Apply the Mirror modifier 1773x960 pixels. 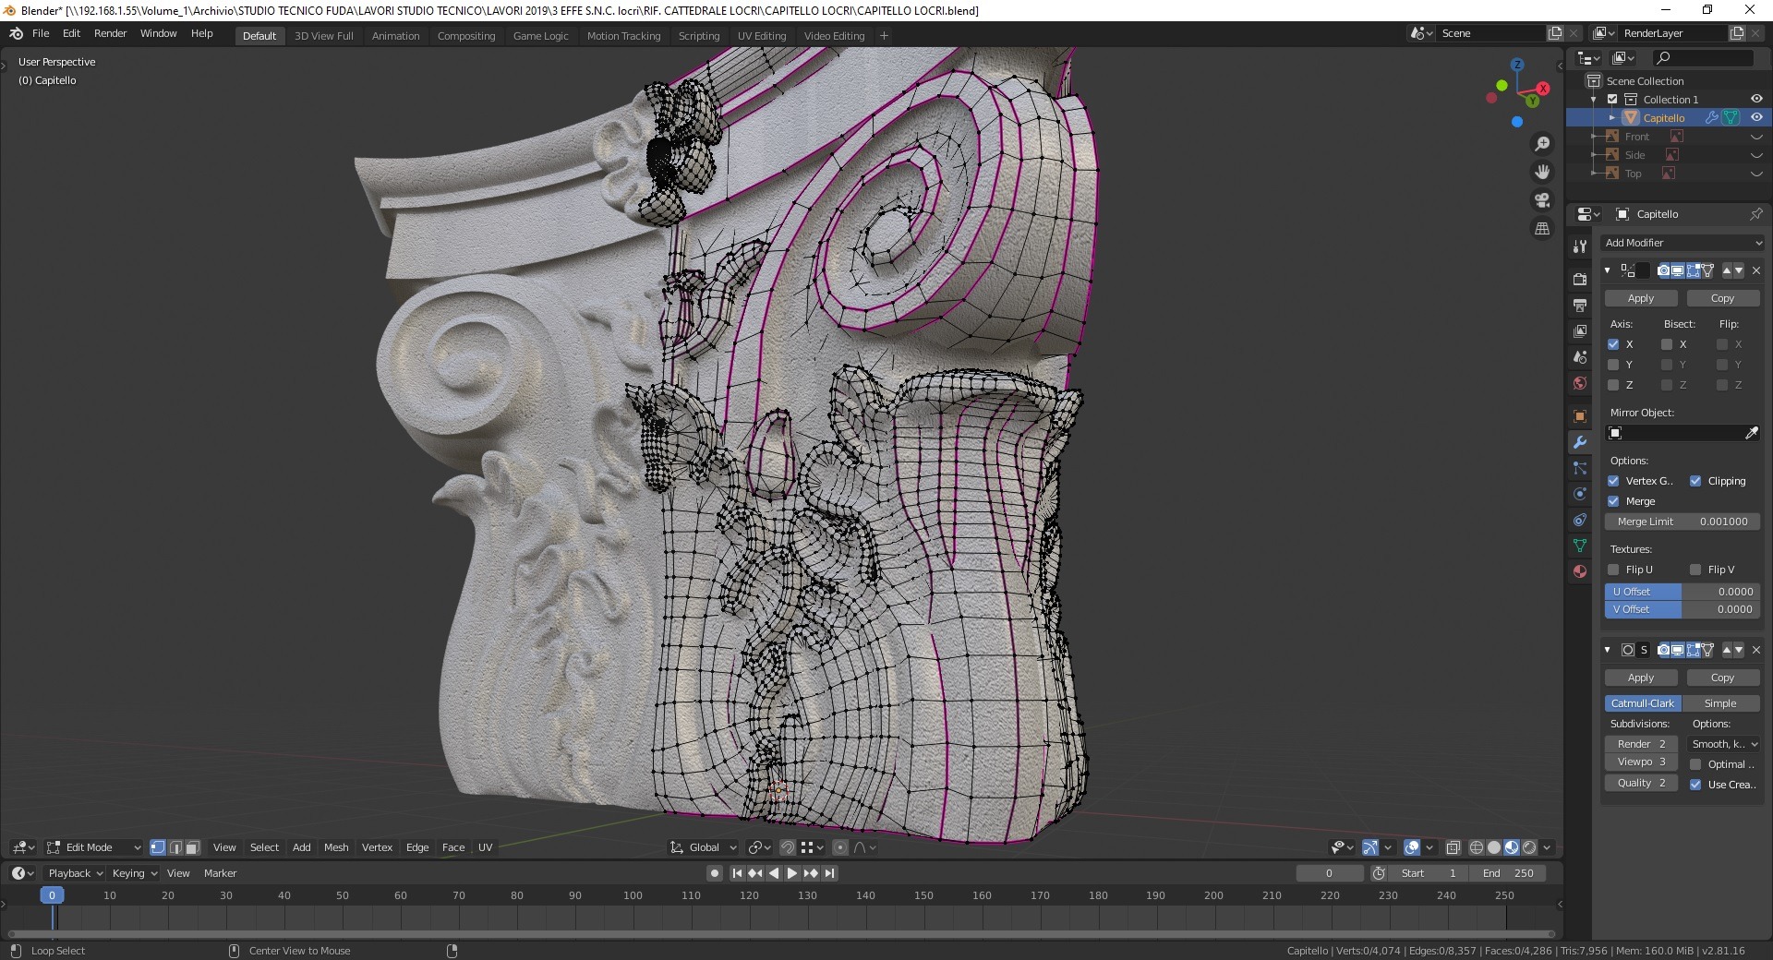1641,298
